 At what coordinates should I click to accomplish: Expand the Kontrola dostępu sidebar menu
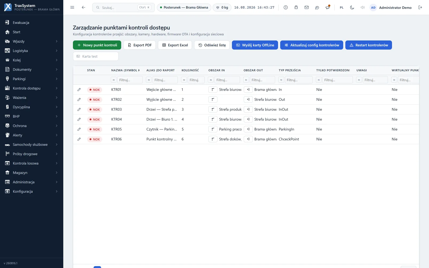[x=32, y=88]
